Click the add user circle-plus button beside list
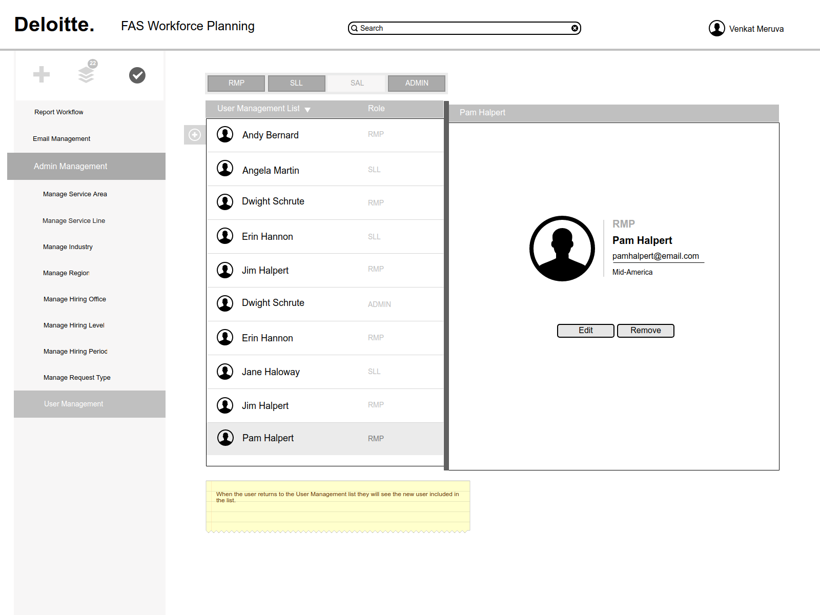The height and width of the screenshot is (615, 820). [195, 135]
